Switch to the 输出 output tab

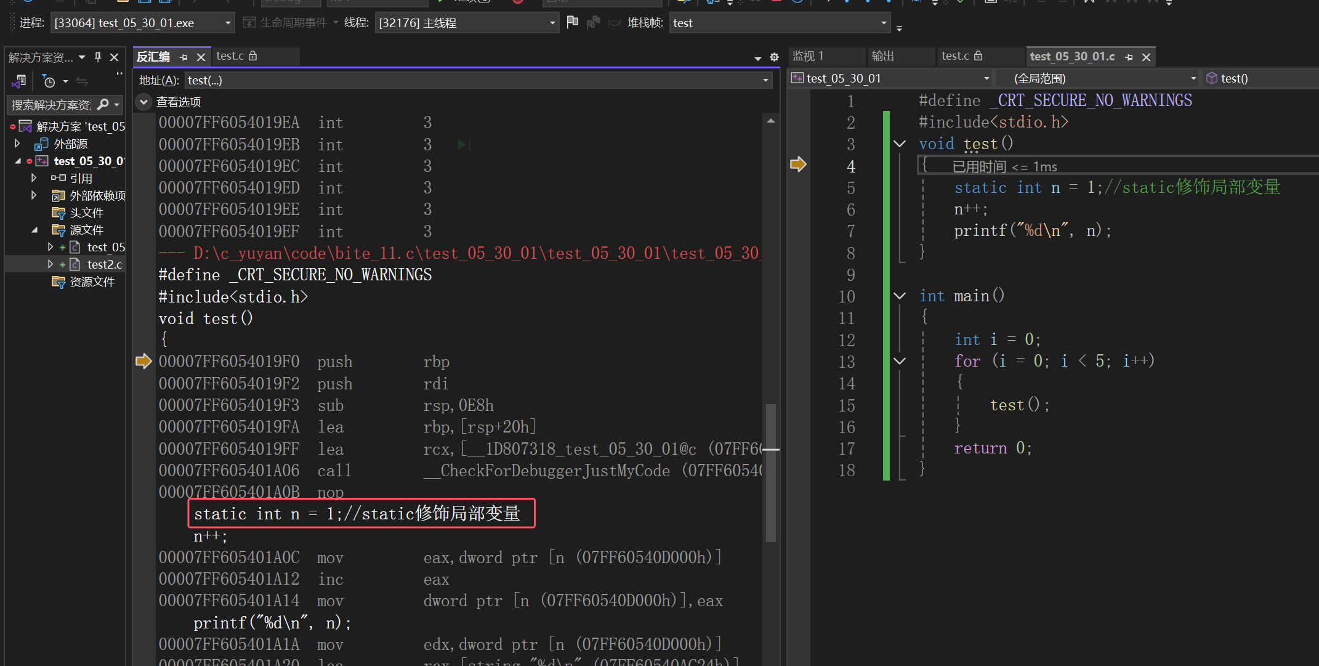pos(882,56)
